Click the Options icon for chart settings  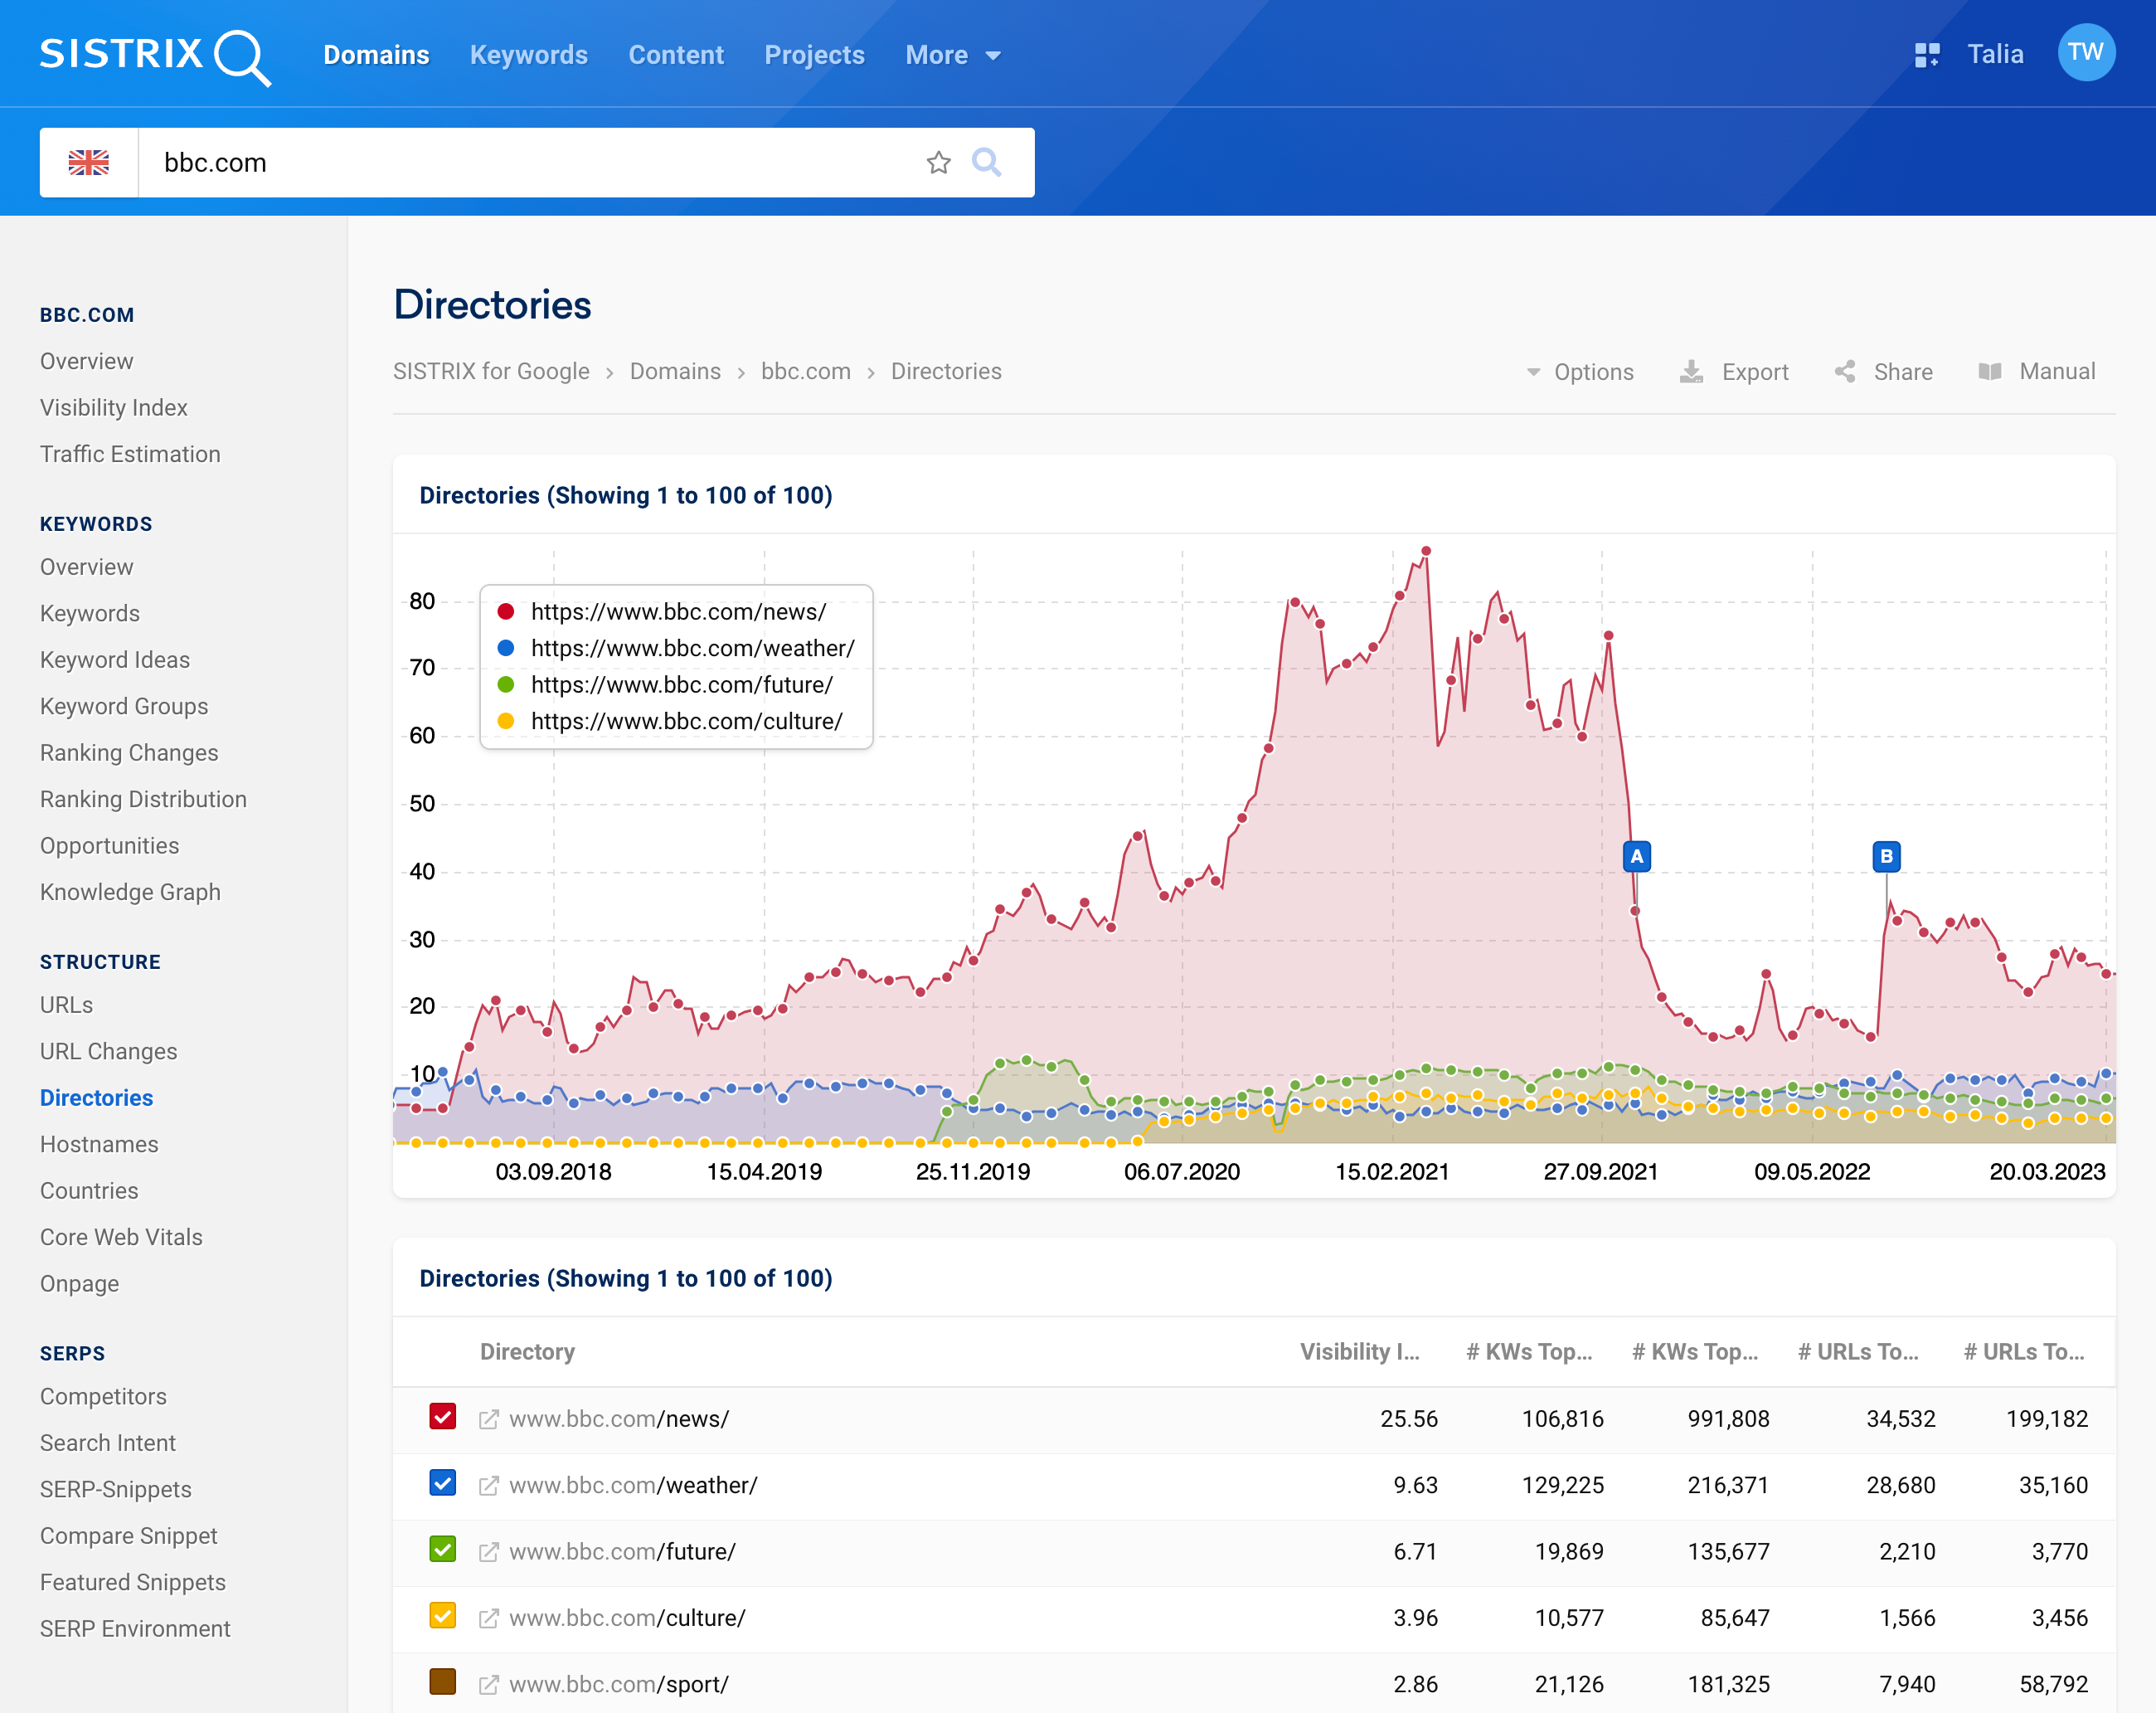coord(1576,372)
